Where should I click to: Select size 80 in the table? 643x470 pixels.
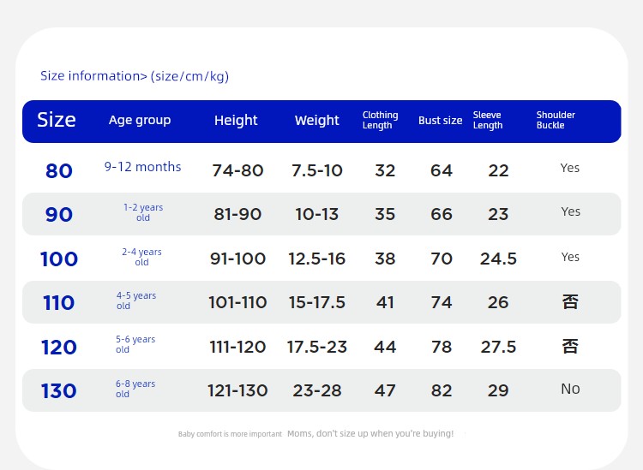59,170
